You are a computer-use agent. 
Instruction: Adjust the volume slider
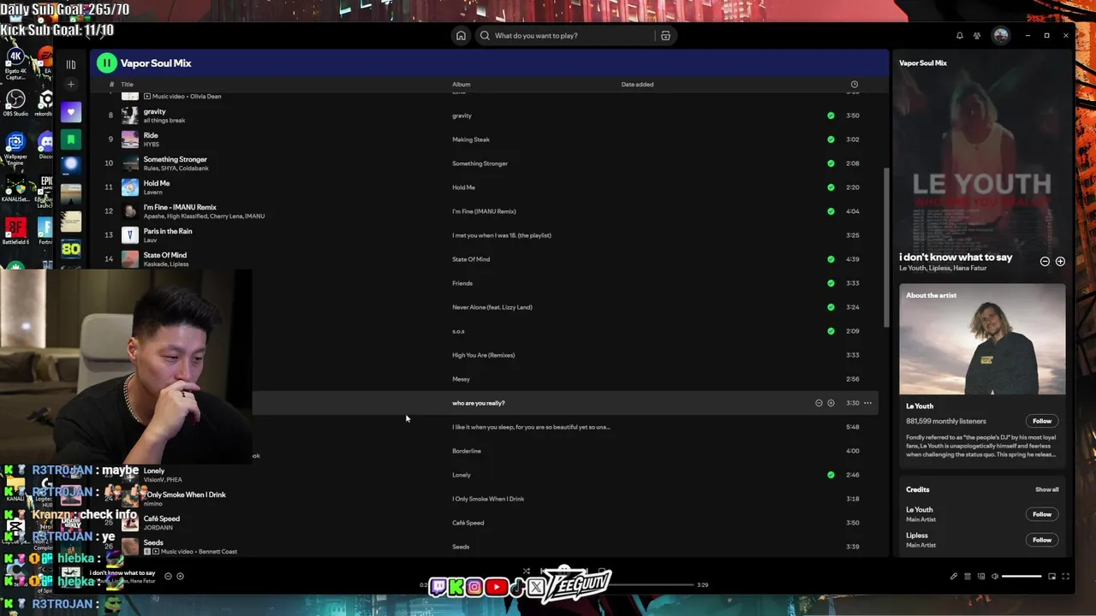click(x=1022, y=577)
